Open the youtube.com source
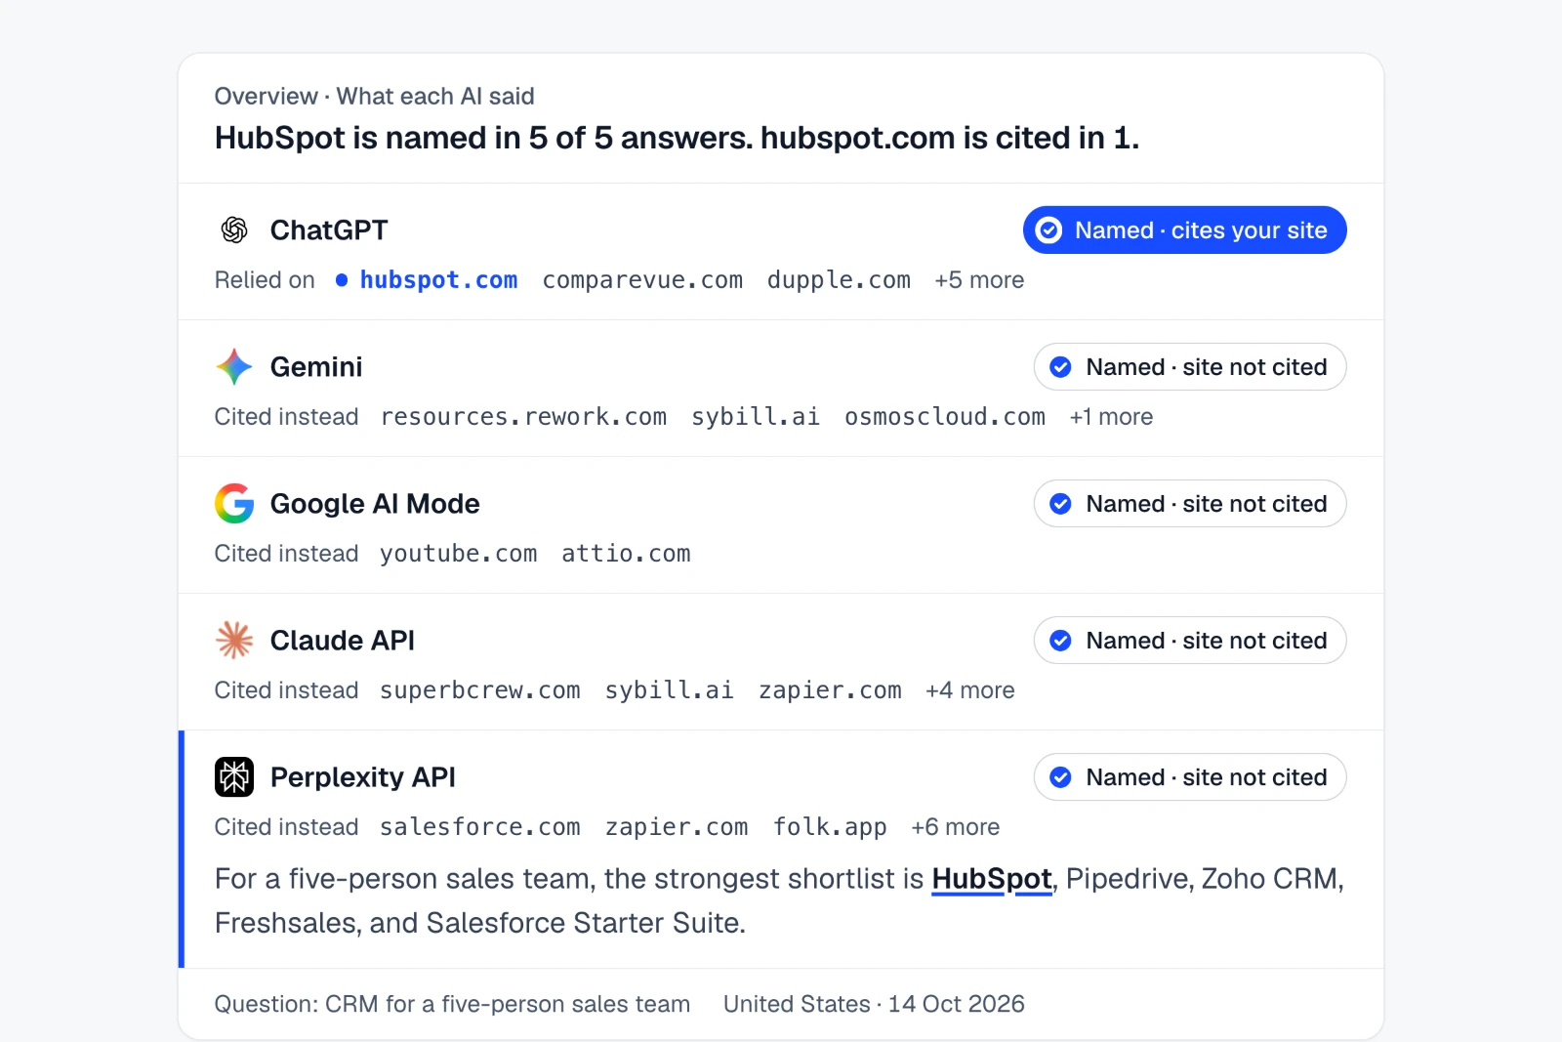The width and height of the screenshot is (1562, 1042). coord(459,554)
